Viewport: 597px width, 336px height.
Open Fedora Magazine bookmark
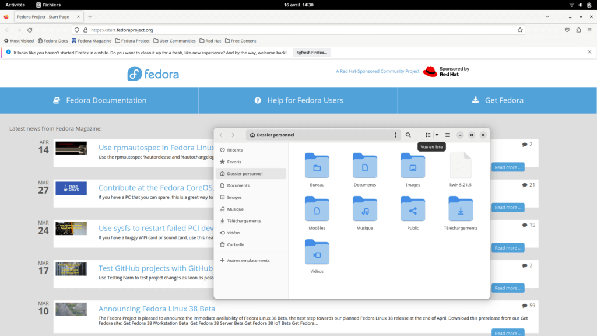92,41
